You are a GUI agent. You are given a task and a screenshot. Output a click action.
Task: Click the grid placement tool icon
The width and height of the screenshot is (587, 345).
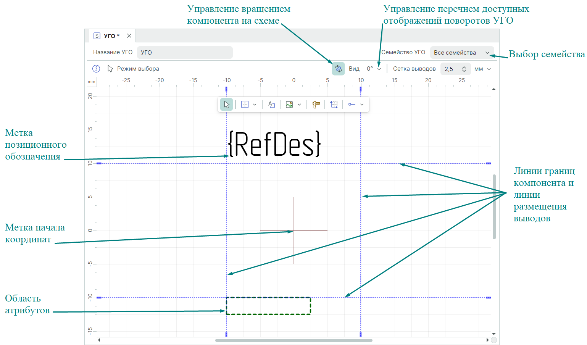(x=245, y=105)
